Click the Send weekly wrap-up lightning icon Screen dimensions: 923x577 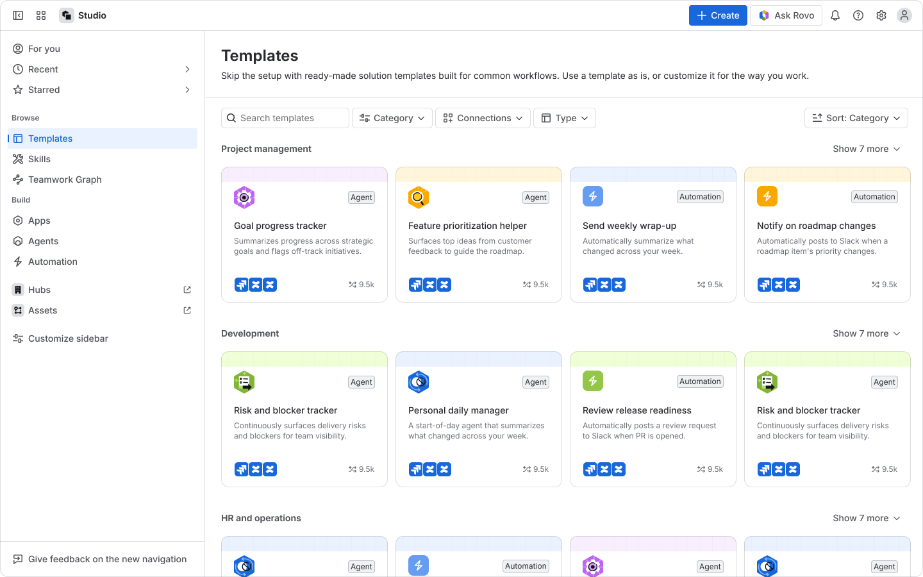(593, 196)
